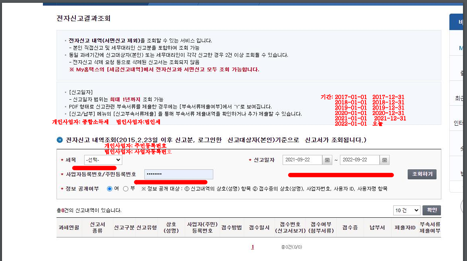The height and width of the screenshot is (261, 467).
Task: Click the start date field 2021-09-22
Action: 302,160
